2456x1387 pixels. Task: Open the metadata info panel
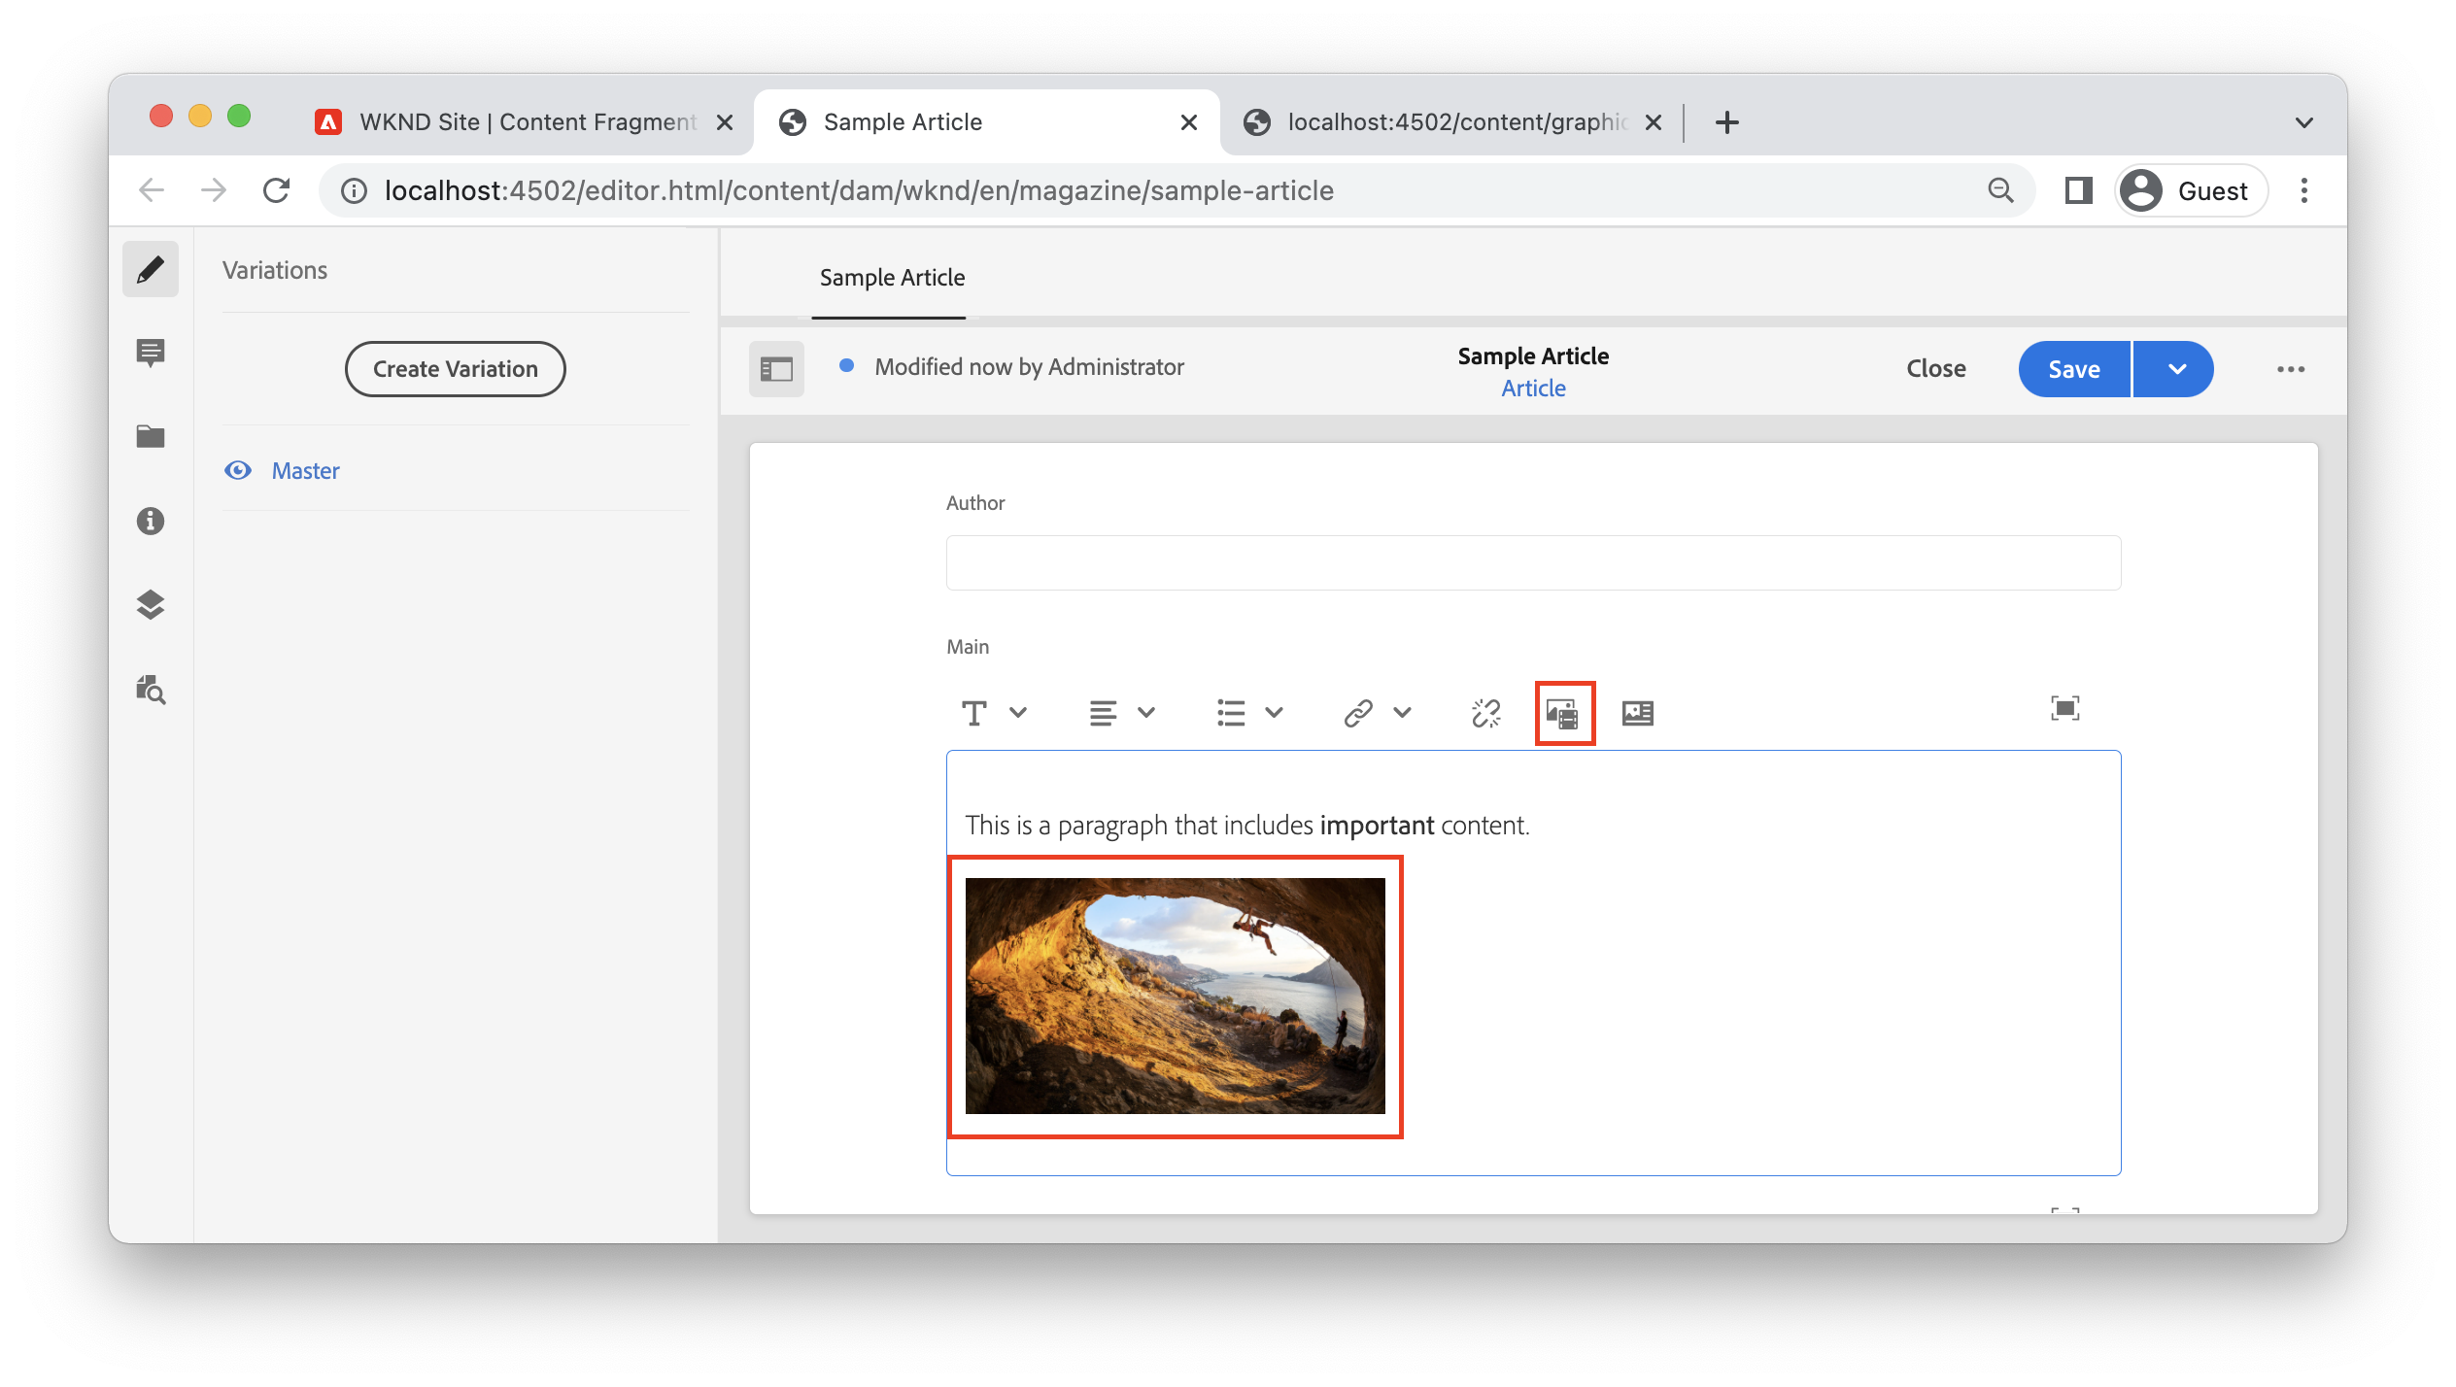[151, 521]
